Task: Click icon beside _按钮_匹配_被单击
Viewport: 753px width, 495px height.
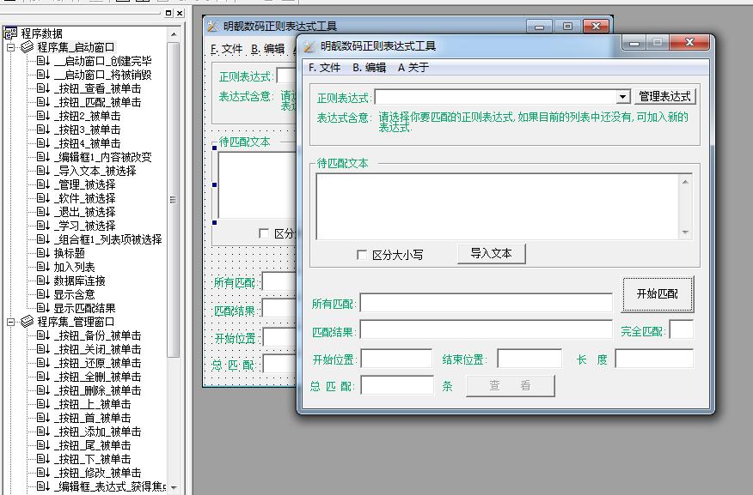Action: point(43,102)
